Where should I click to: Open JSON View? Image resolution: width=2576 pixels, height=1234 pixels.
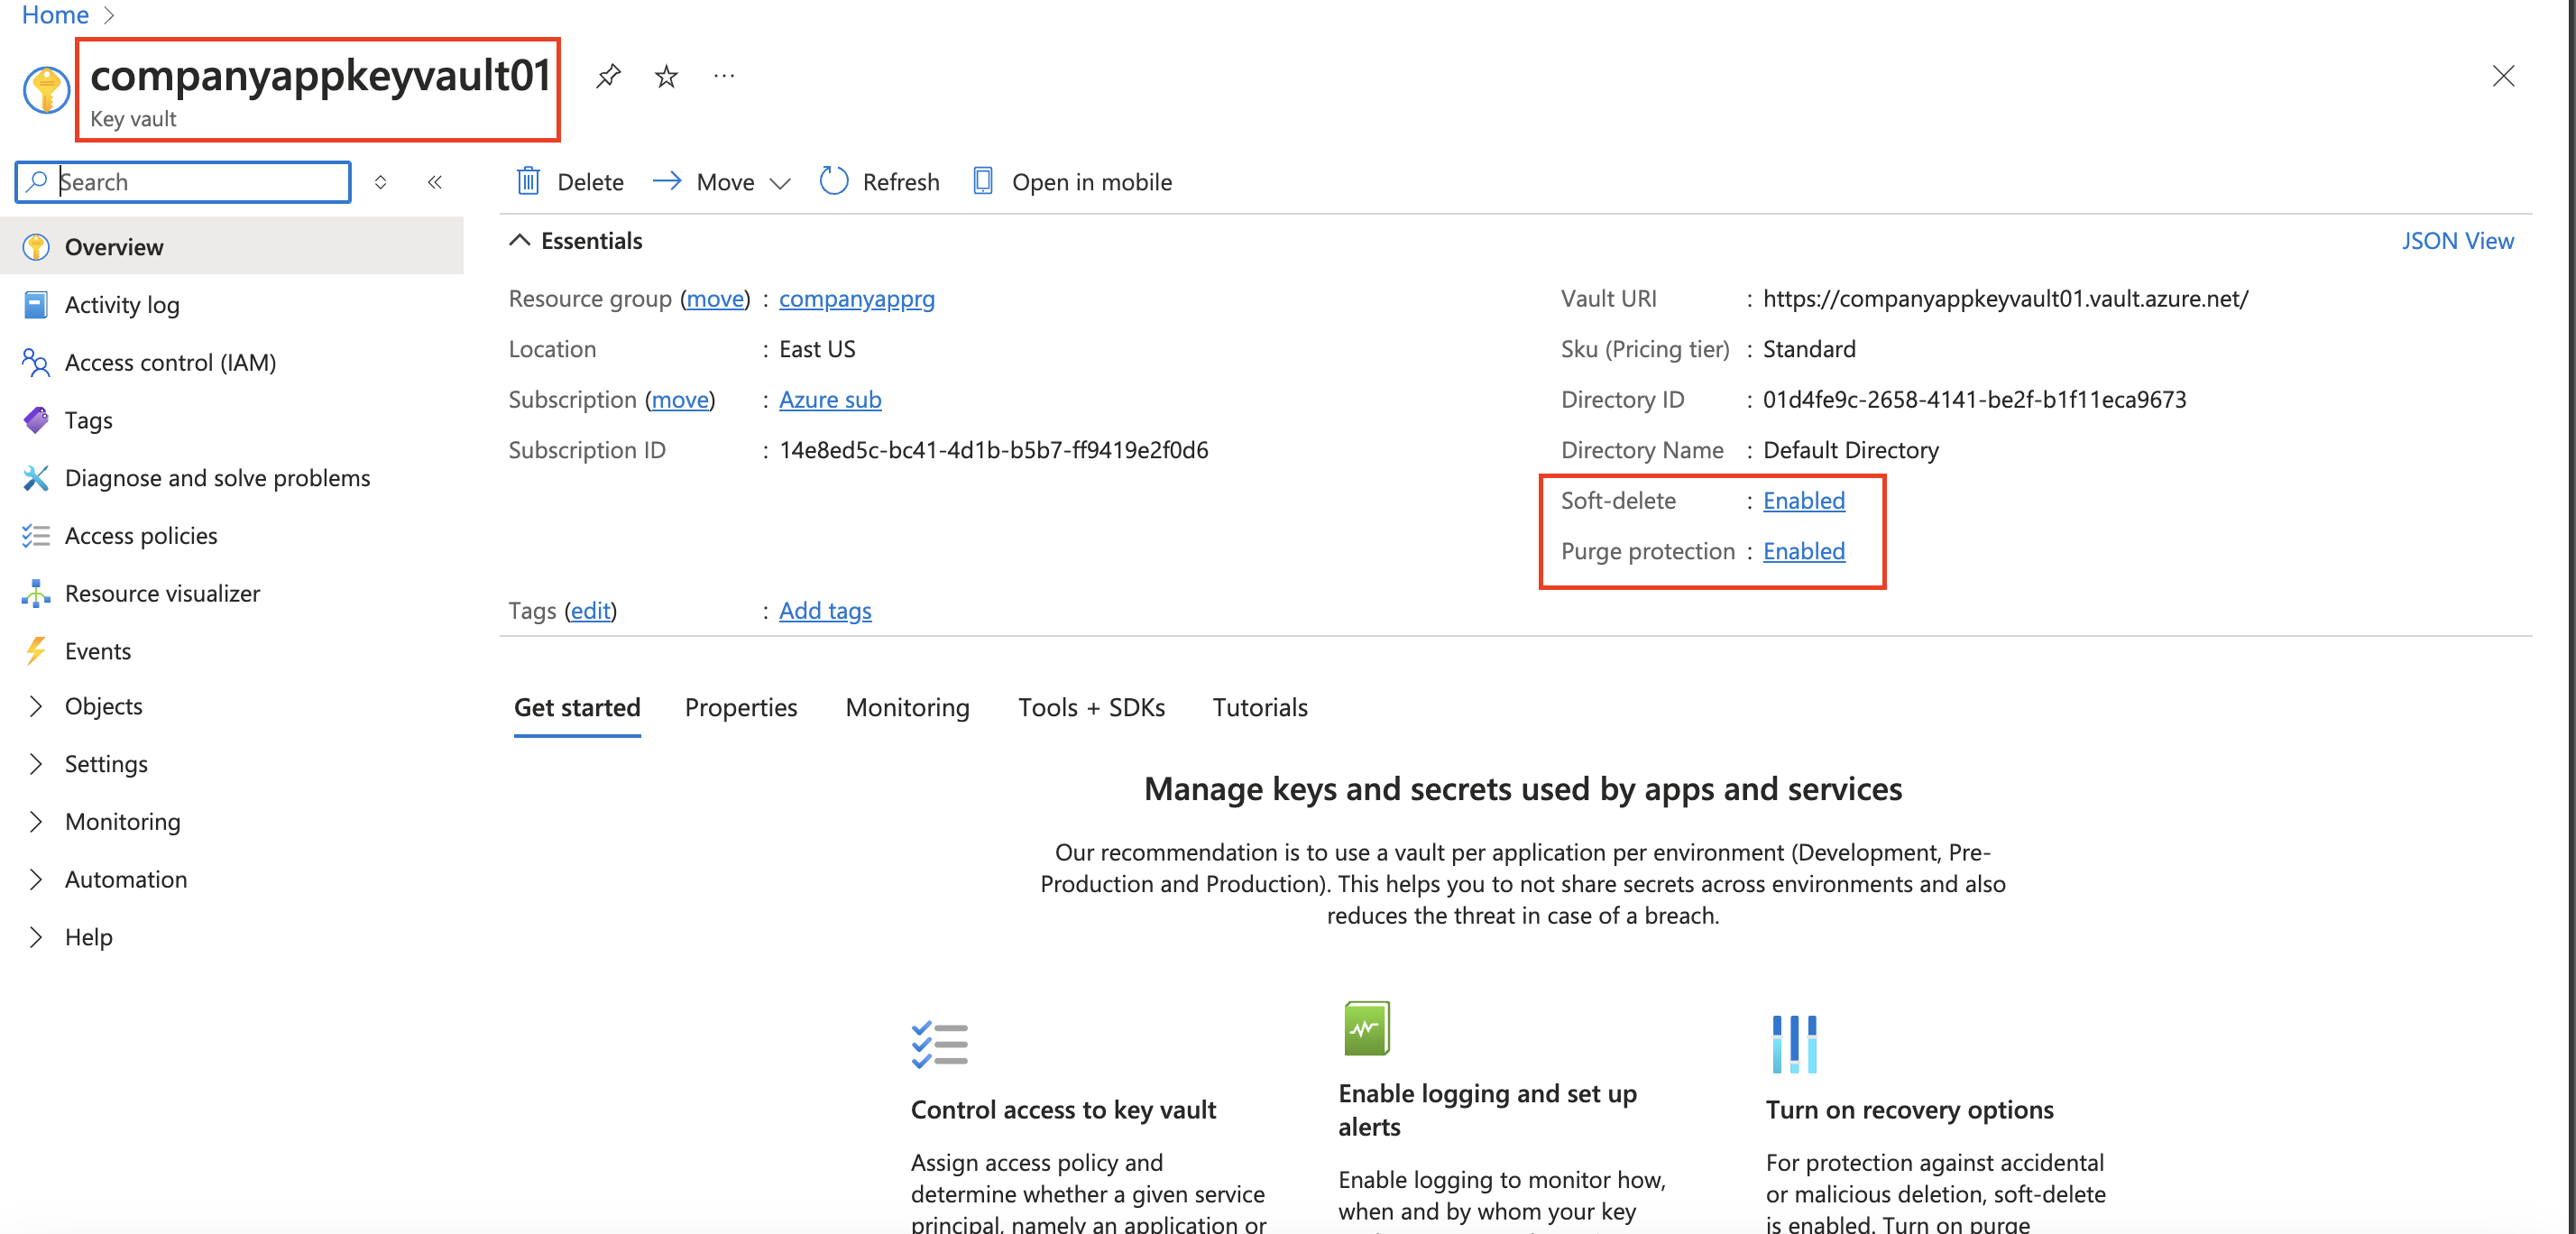[x=2457, y=240]
